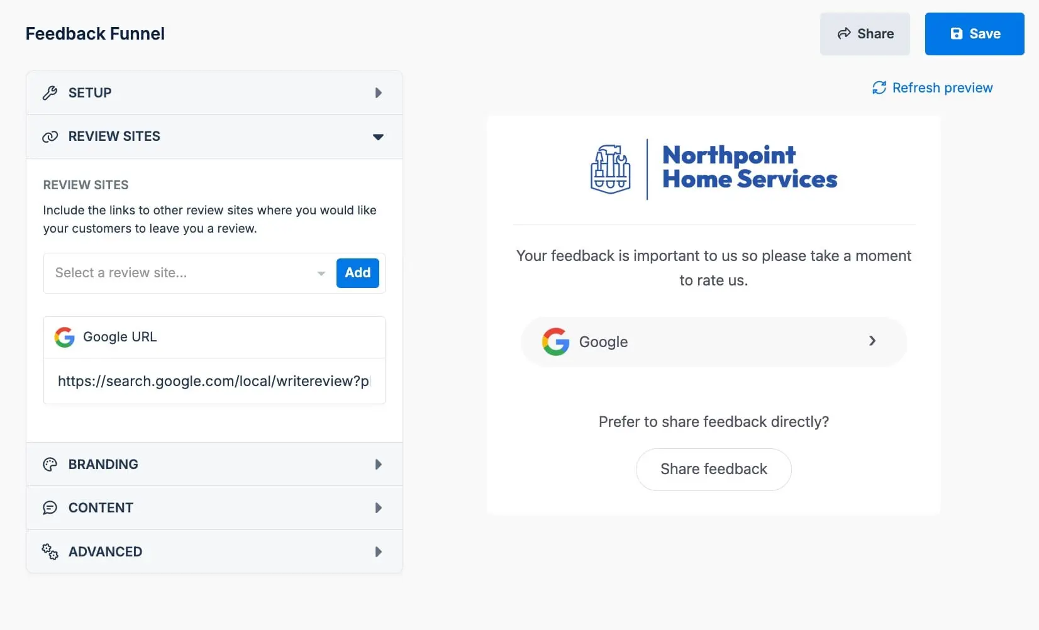This screenshot has width=1039, height=630.
Task: Click the Prefer to share feedback directly text
Action: pos(714,422)
